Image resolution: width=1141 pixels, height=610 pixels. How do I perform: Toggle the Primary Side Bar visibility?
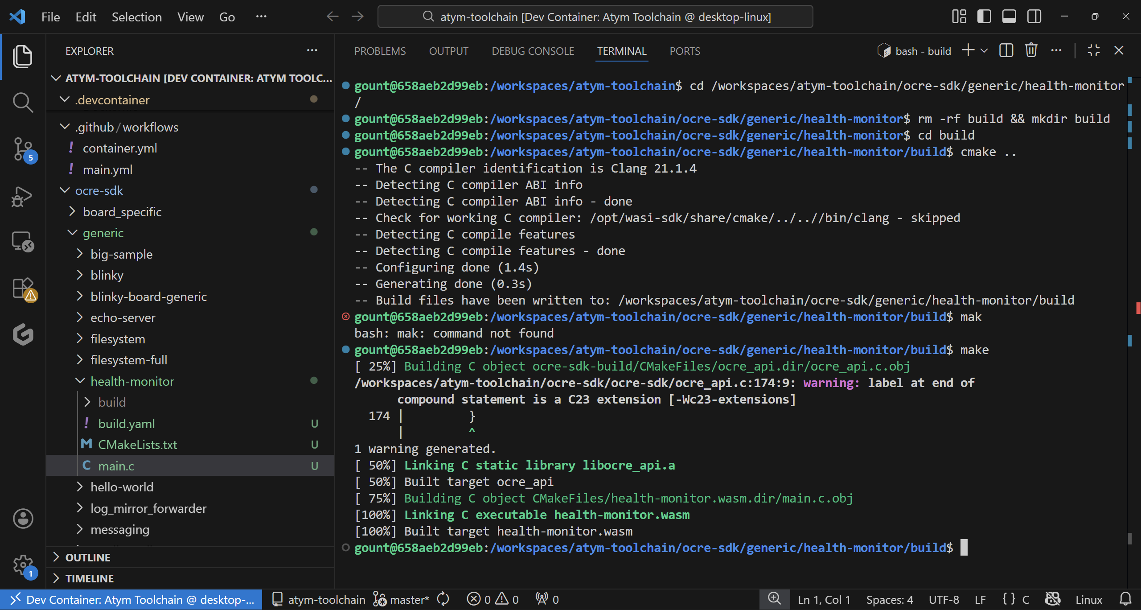pyautogui.click(x=984, y=16)
